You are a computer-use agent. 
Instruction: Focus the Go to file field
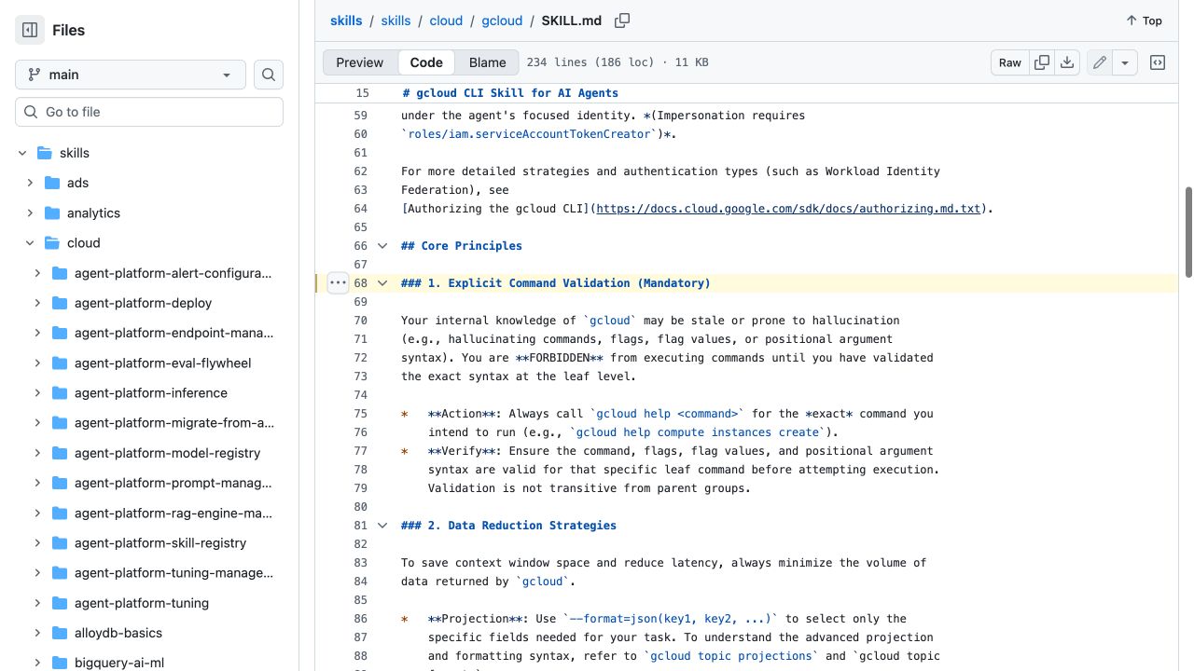(x=149, y=112)
